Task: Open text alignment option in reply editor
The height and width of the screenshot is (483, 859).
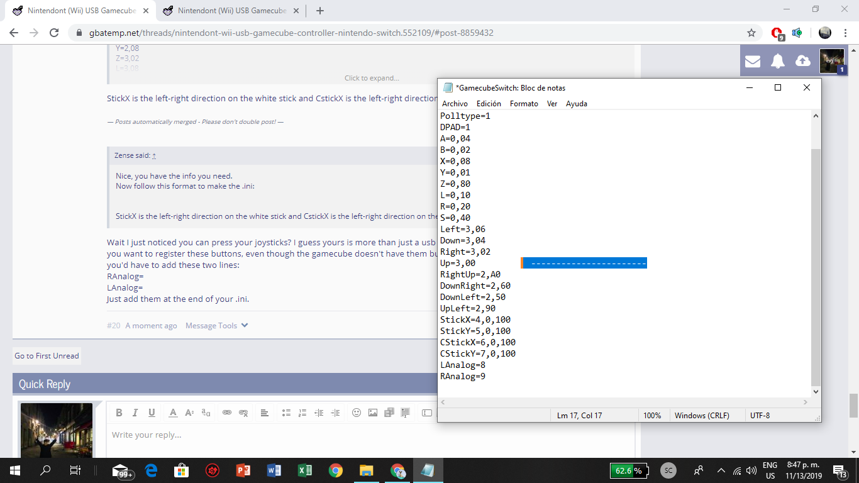Action: (265, 413)
